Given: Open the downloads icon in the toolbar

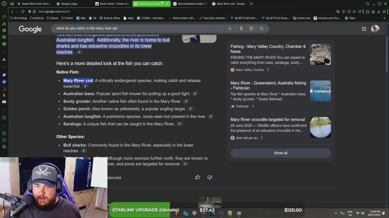Looking at the screenshot, I should [379, 12].
